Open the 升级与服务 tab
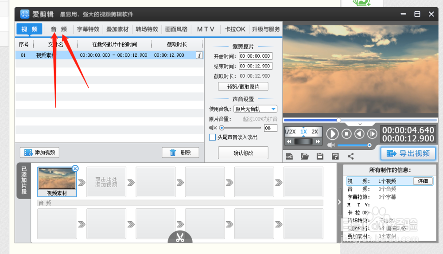The height and width of the screenshot is (254, 443). tap(266, 29)
